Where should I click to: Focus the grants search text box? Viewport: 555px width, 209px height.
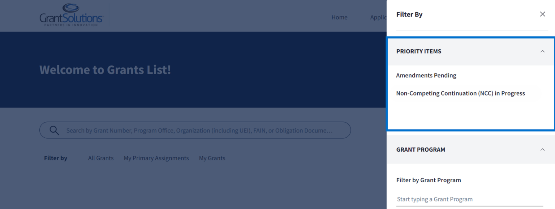199,130
